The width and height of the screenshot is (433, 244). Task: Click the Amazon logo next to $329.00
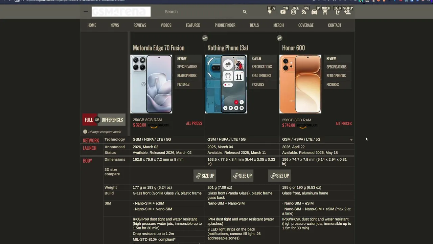(x=159, y=126)
